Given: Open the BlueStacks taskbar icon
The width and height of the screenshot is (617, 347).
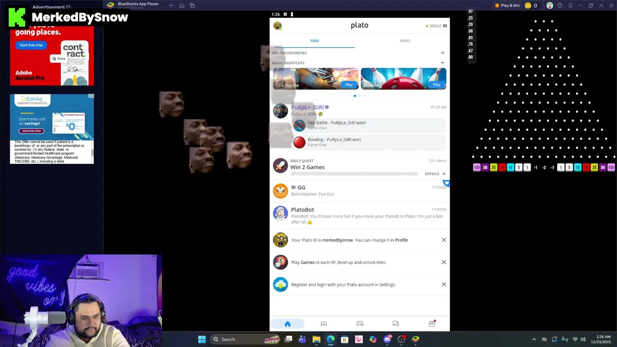Looking at the screenshot, I should pyautogui.click(x=416, y=339).
